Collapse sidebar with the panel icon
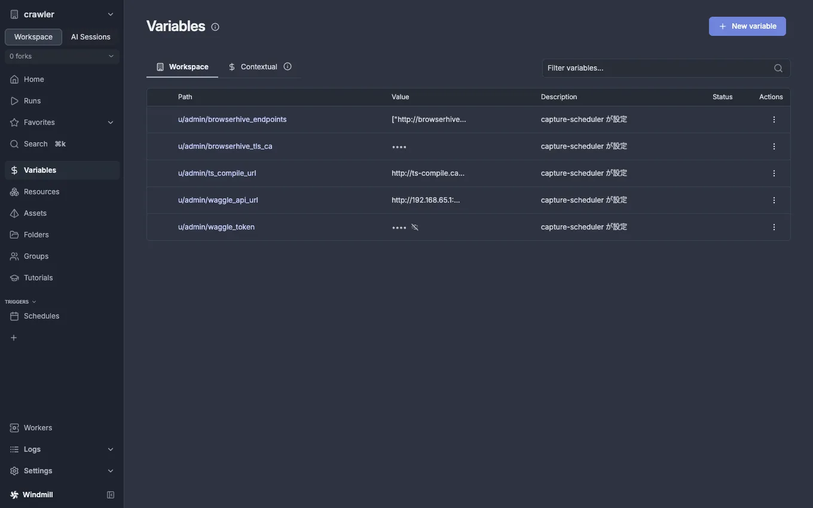This screenshot has width=813, height=508. click(111, 495)
